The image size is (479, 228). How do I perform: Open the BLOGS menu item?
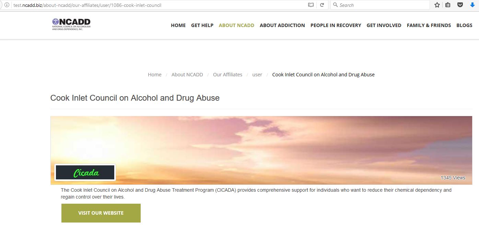[x=464, y=25]
